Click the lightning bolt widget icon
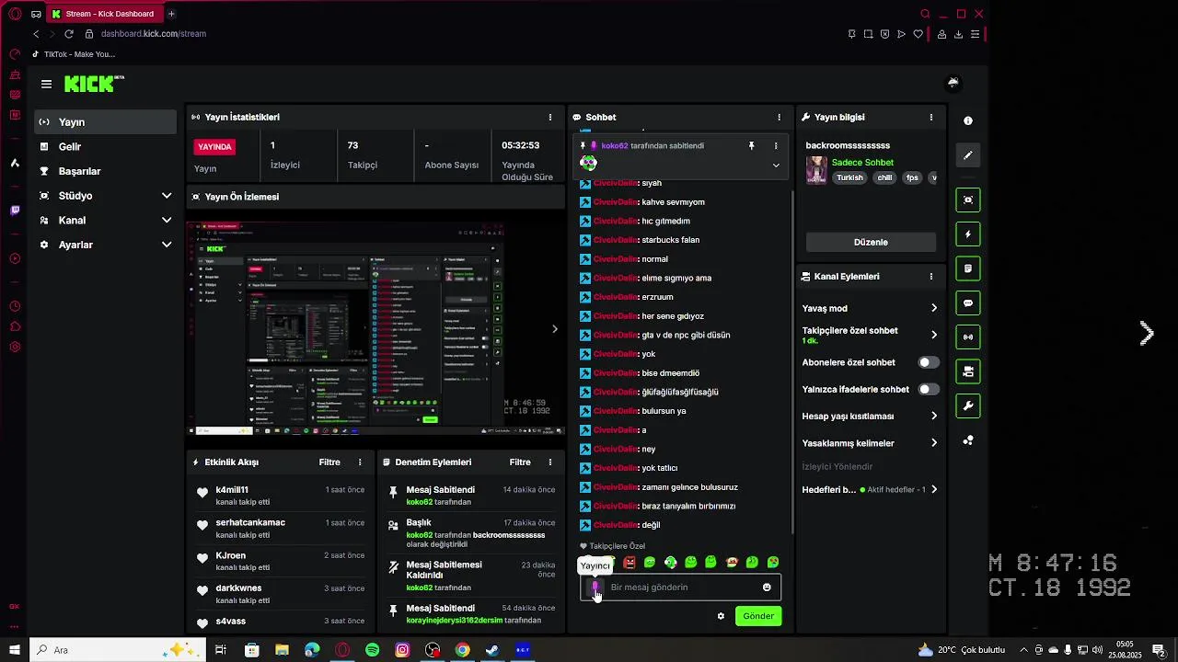Image resolution: width=1178 pixels, height=662 pixels. pyautogui.click(x=967, y=234)
